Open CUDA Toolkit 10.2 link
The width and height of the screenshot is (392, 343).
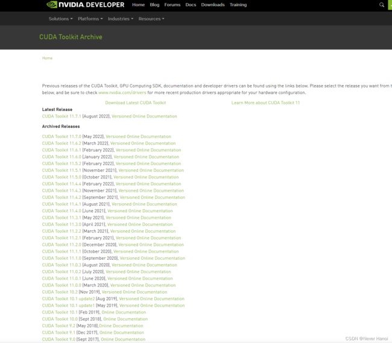pyautogui.click(x=60, y=292)
